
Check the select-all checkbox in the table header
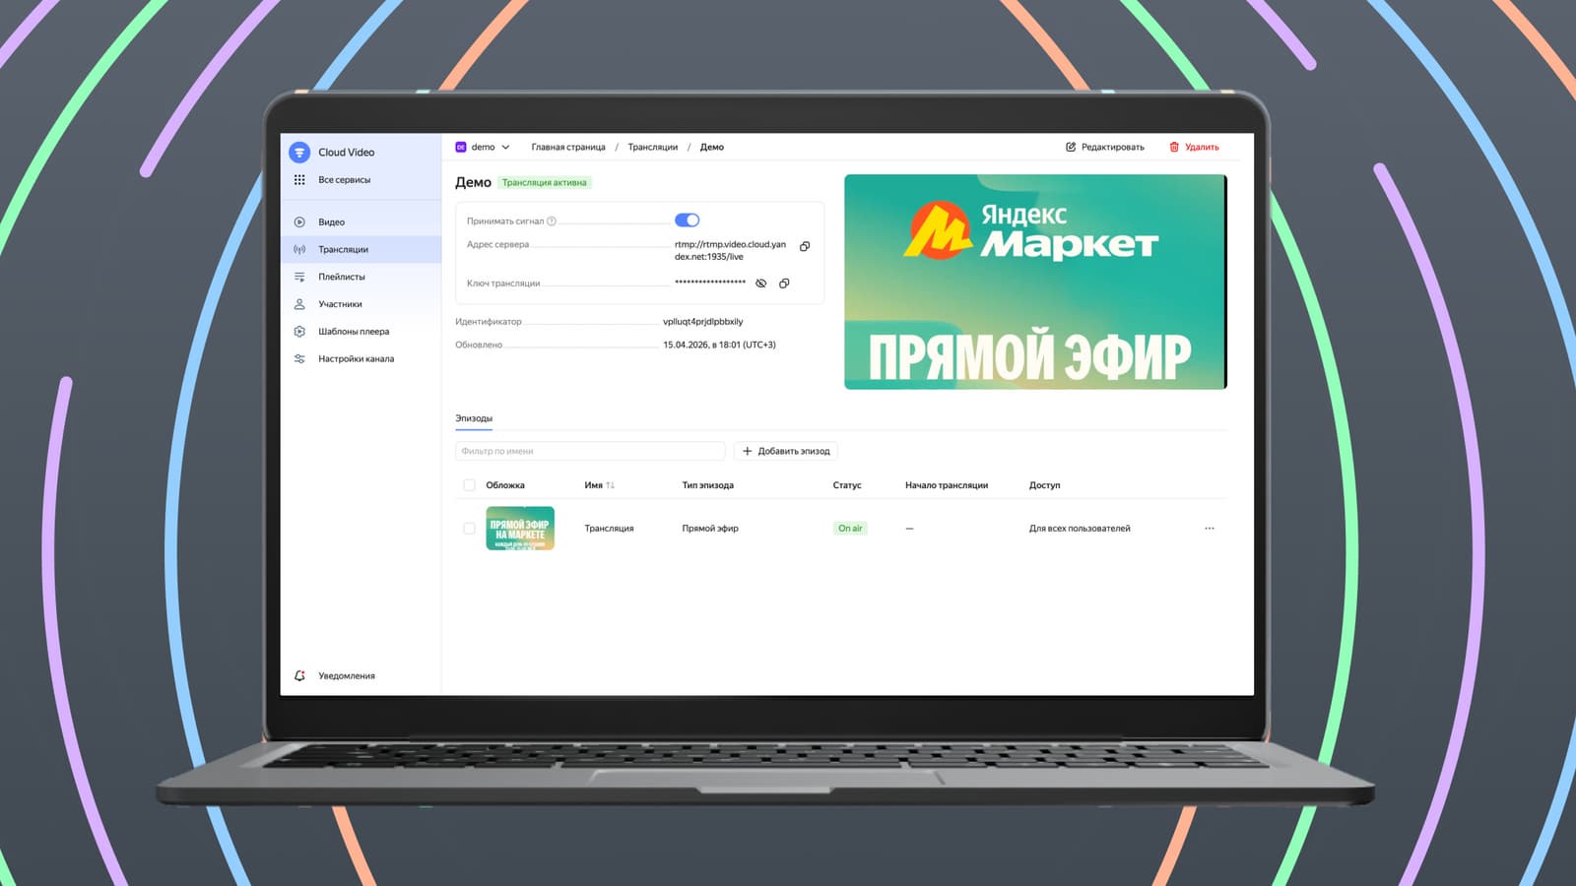pos(469,485)
